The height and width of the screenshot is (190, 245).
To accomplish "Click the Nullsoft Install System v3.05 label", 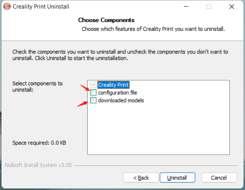I will (x=39, y=165).
